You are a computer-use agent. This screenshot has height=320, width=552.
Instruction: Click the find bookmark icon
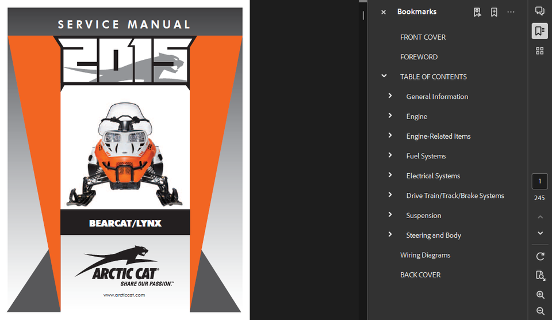tap(477, 12)
